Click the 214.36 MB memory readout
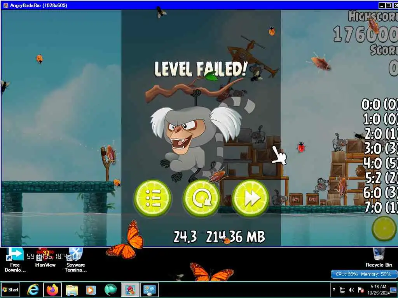 click(x=235, y=237)
